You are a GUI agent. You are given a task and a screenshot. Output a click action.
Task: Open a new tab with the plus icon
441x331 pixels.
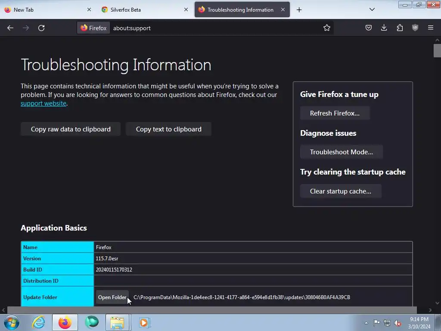point(299,10)
